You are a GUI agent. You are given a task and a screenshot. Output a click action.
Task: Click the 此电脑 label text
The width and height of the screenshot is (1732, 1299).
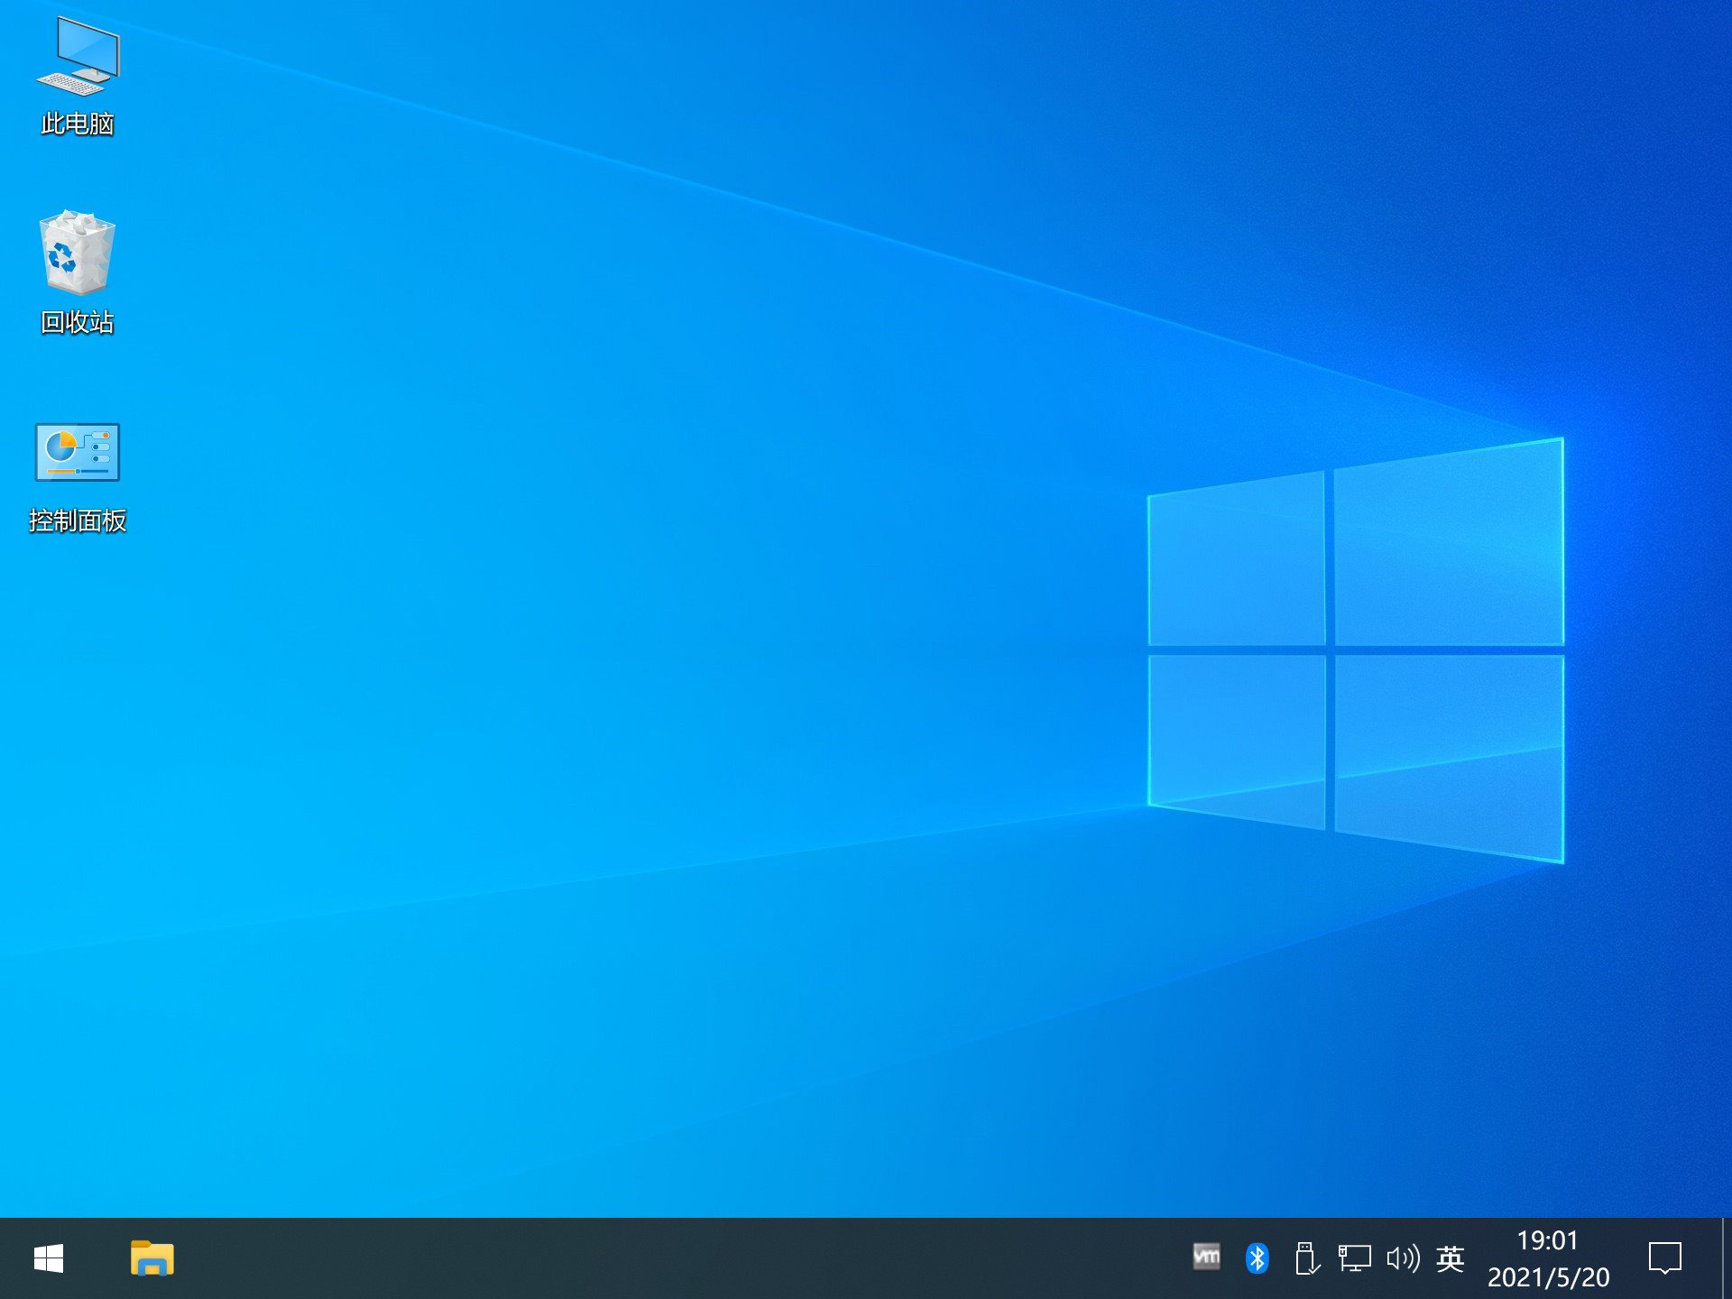click(x=78, y=124)
